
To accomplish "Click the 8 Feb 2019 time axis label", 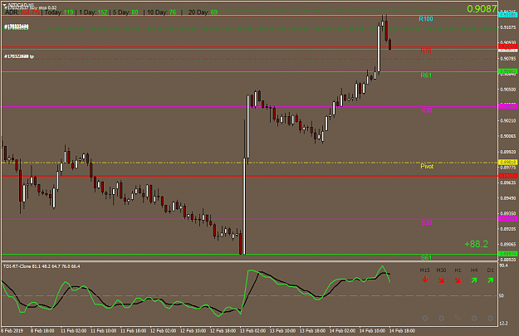I will [x=12, y=331].
